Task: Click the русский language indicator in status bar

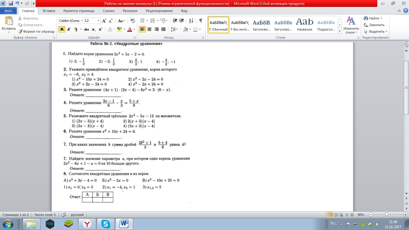Action: tap(77, 215)
